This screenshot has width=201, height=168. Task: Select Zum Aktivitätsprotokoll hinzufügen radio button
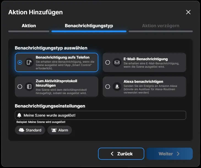(x=20, y=87)
